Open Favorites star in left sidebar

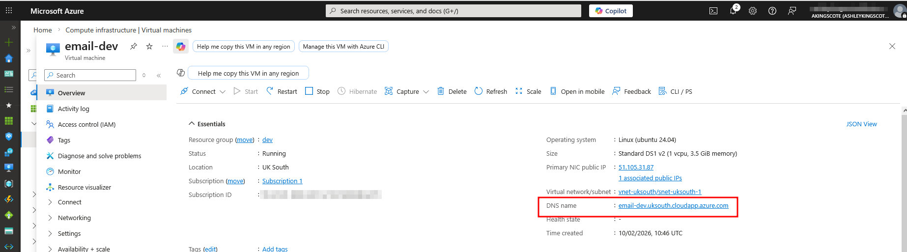(x=9, y=105)
